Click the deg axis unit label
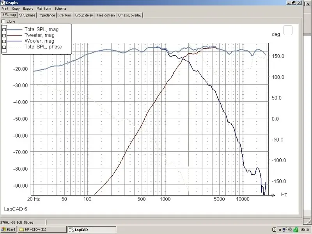Viewport: 312px width, 234px height. [x=276, y=34]
